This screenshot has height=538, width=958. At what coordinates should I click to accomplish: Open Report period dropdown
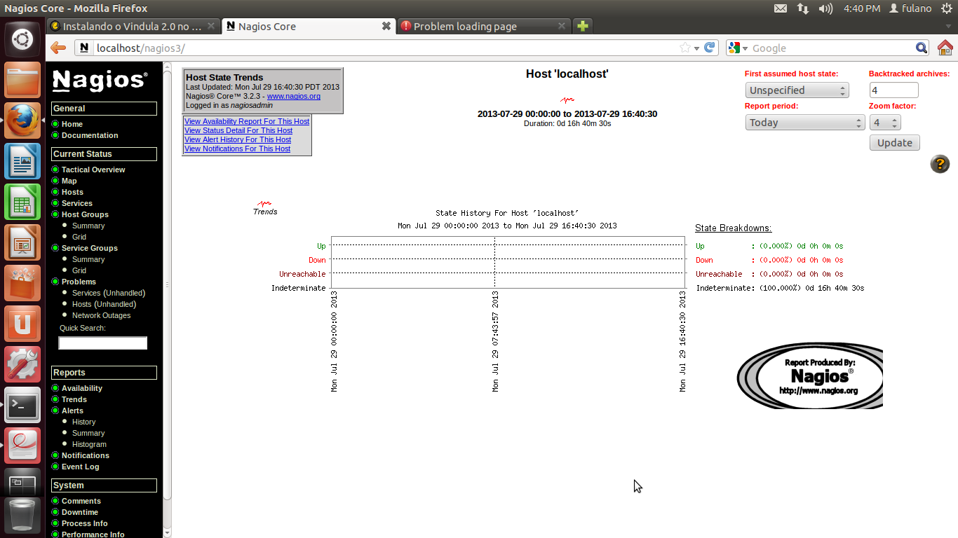[x=805, y=123]
